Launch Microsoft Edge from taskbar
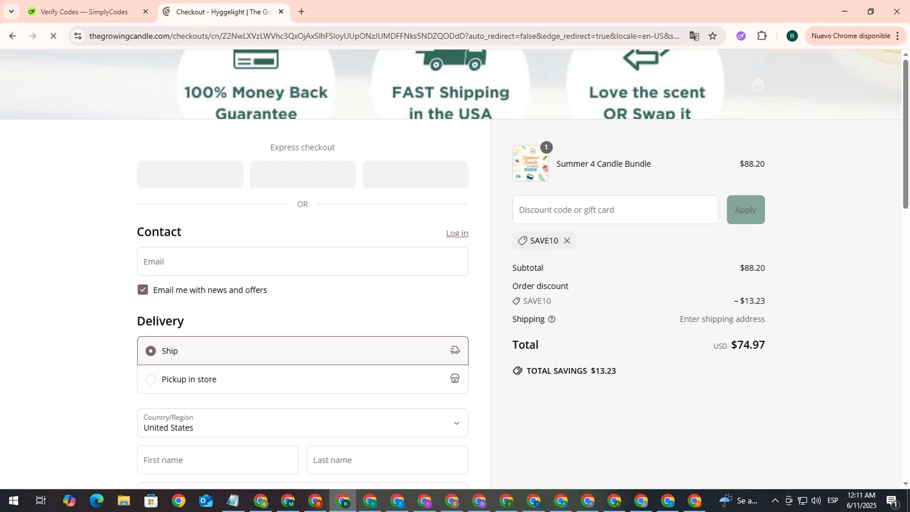This screenshot has height=512, width=910. click(96, 500)
